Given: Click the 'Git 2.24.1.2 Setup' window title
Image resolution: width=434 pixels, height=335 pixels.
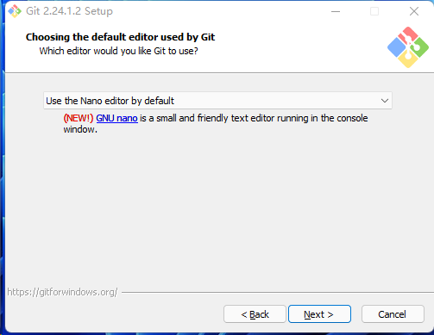Looking at the screenshot, I should click(x=69, y=11).
